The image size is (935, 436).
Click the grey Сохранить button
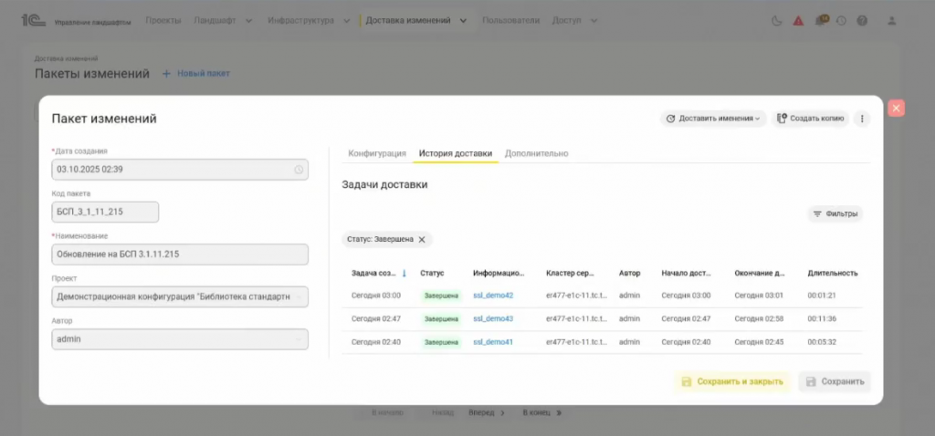(835, 382)
